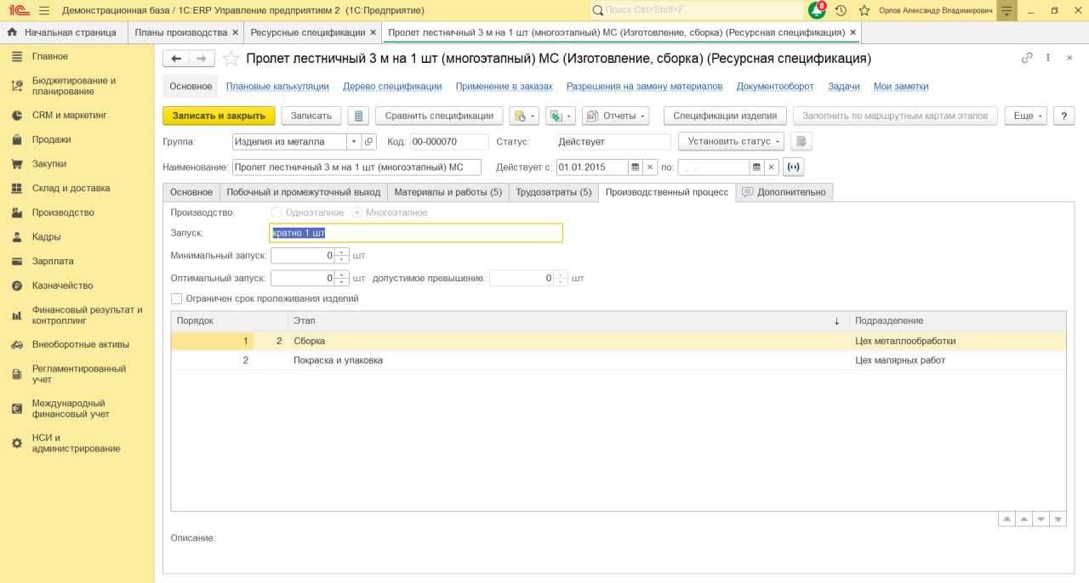The image size is (1089, 583).
Task: Open the 'Установить статус' dropdown
Action: point(731,142)
